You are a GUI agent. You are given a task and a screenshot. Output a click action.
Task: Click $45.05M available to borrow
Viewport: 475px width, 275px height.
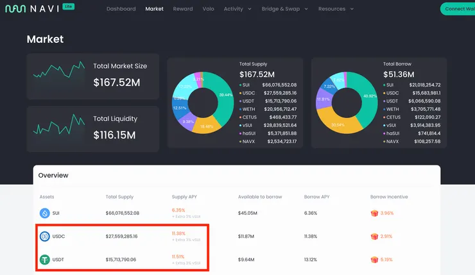pyautogui.click(x=248, y=213)
